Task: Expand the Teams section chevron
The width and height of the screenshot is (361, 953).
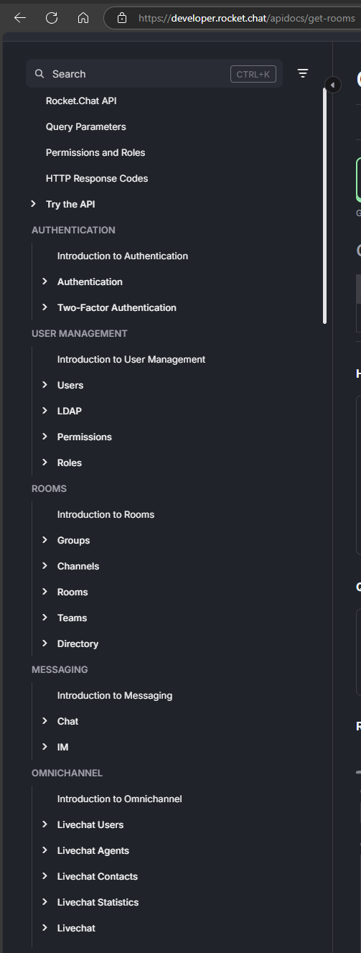Action: (45, 618)
